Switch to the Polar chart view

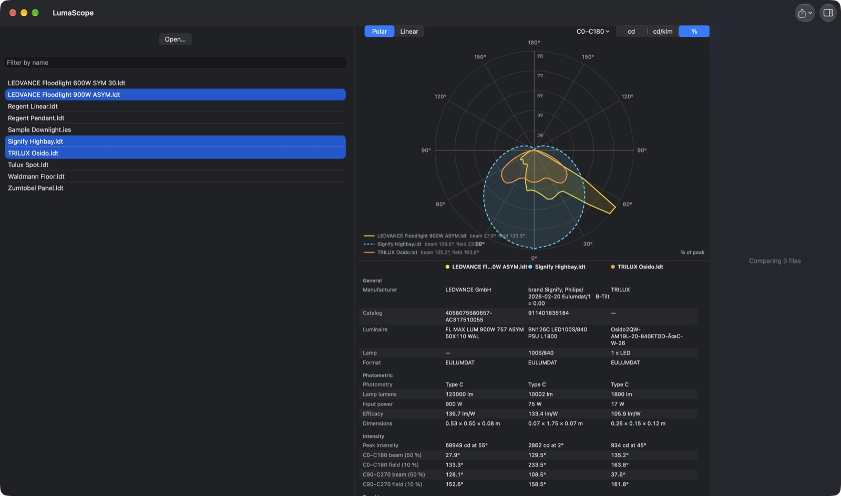[380, 32]
